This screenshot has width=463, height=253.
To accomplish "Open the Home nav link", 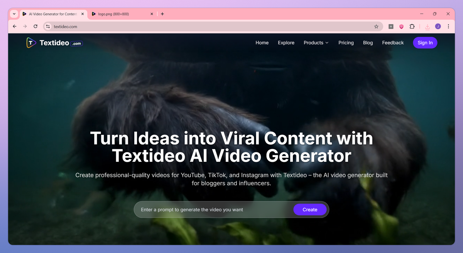I will [x=262, y=43].
